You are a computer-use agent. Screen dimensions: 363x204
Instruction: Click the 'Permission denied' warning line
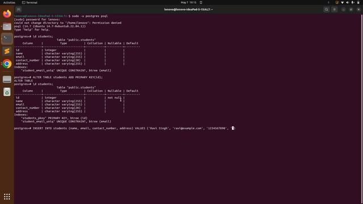67,23
